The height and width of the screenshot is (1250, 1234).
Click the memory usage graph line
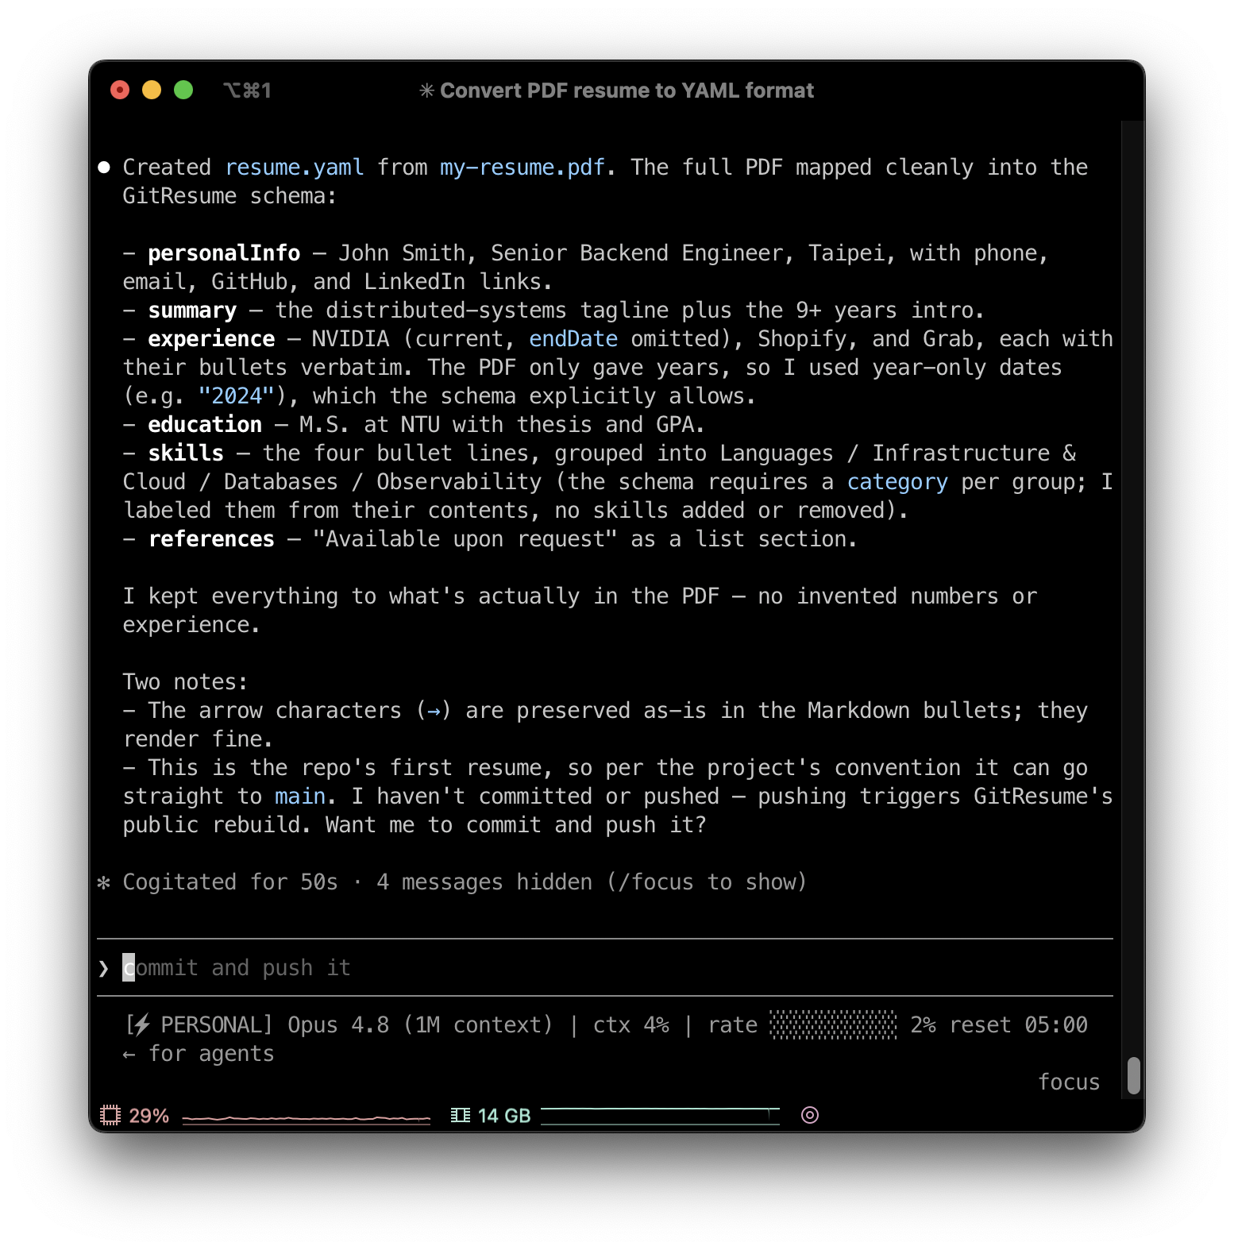tap(660, 1115)
